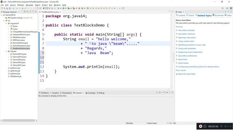Screen dimensions: 233x131
Task: Click the Coverage launch toolbar icon
Action: click(x=68, y=8)
